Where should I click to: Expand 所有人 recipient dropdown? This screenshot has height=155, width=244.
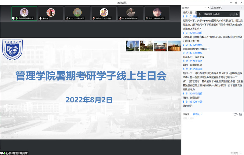click(197, 114)
